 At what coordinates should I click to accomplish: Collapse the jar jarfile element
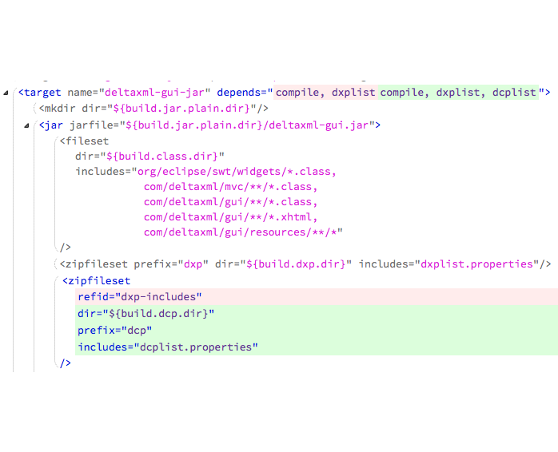tap(29, 125)
